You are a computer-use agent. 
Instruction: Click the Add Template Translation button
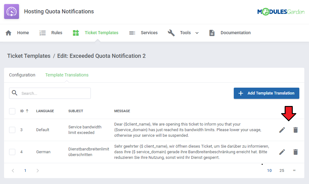pyautogui.click(x=267, y=93)
